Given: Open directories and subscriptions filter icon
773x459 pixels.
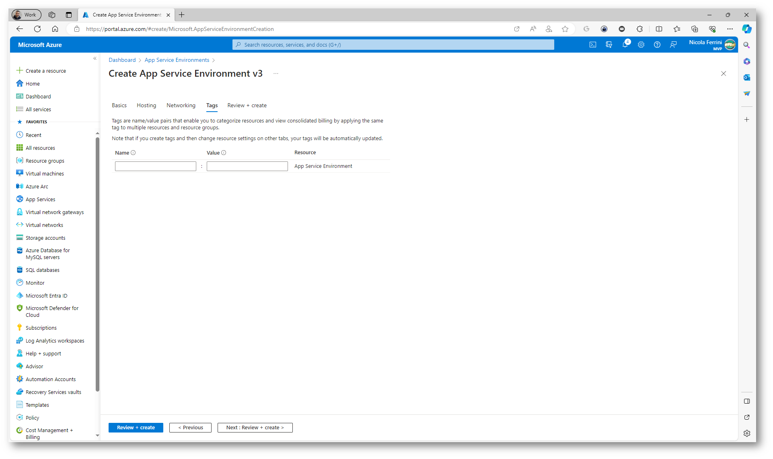Looking at the screenshot, I should click(609, 45).
